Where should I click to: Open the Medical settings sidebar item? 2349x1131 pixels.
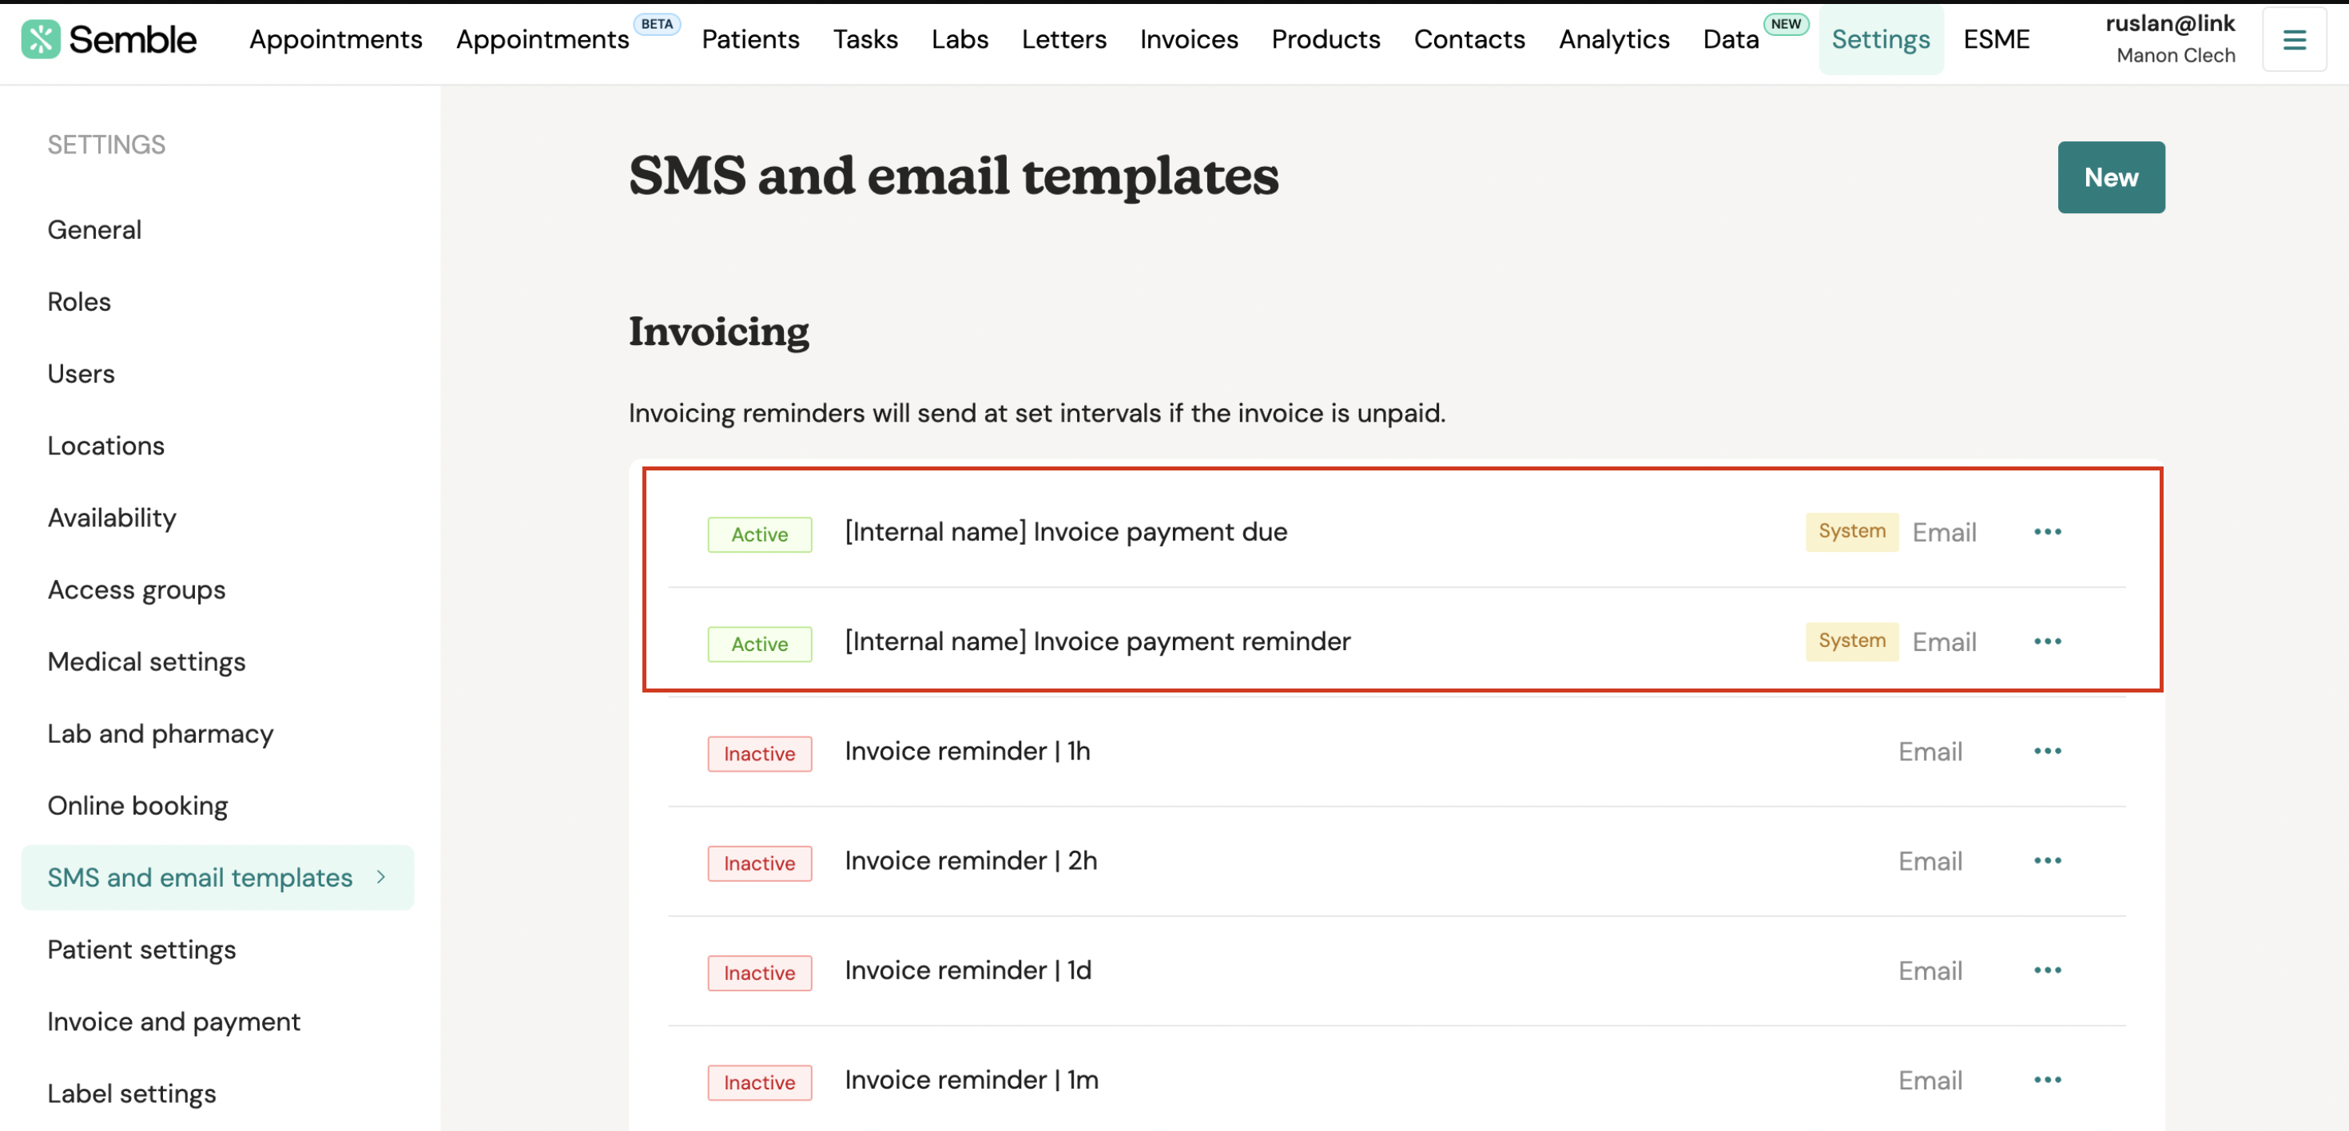click(147, 661)
